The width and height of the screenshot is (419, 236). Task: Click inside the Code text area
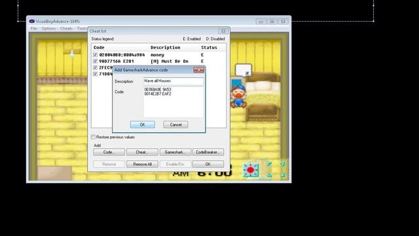point(173,102)
